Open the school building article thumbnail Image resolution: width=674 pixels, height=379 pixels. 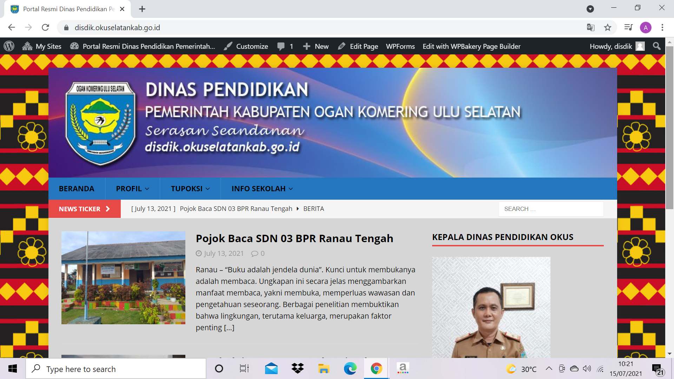[123, 278]
